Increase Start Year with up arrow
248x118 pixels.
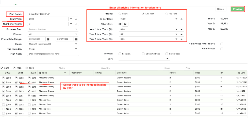click(x=76, y=19)
